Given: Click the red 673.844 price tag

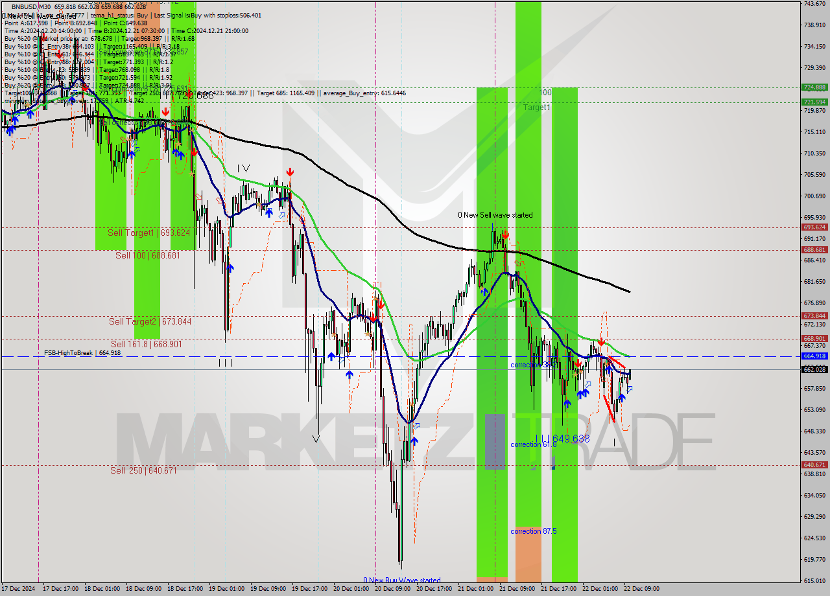Looking at the screenshot, I should [x=814, y=316].
